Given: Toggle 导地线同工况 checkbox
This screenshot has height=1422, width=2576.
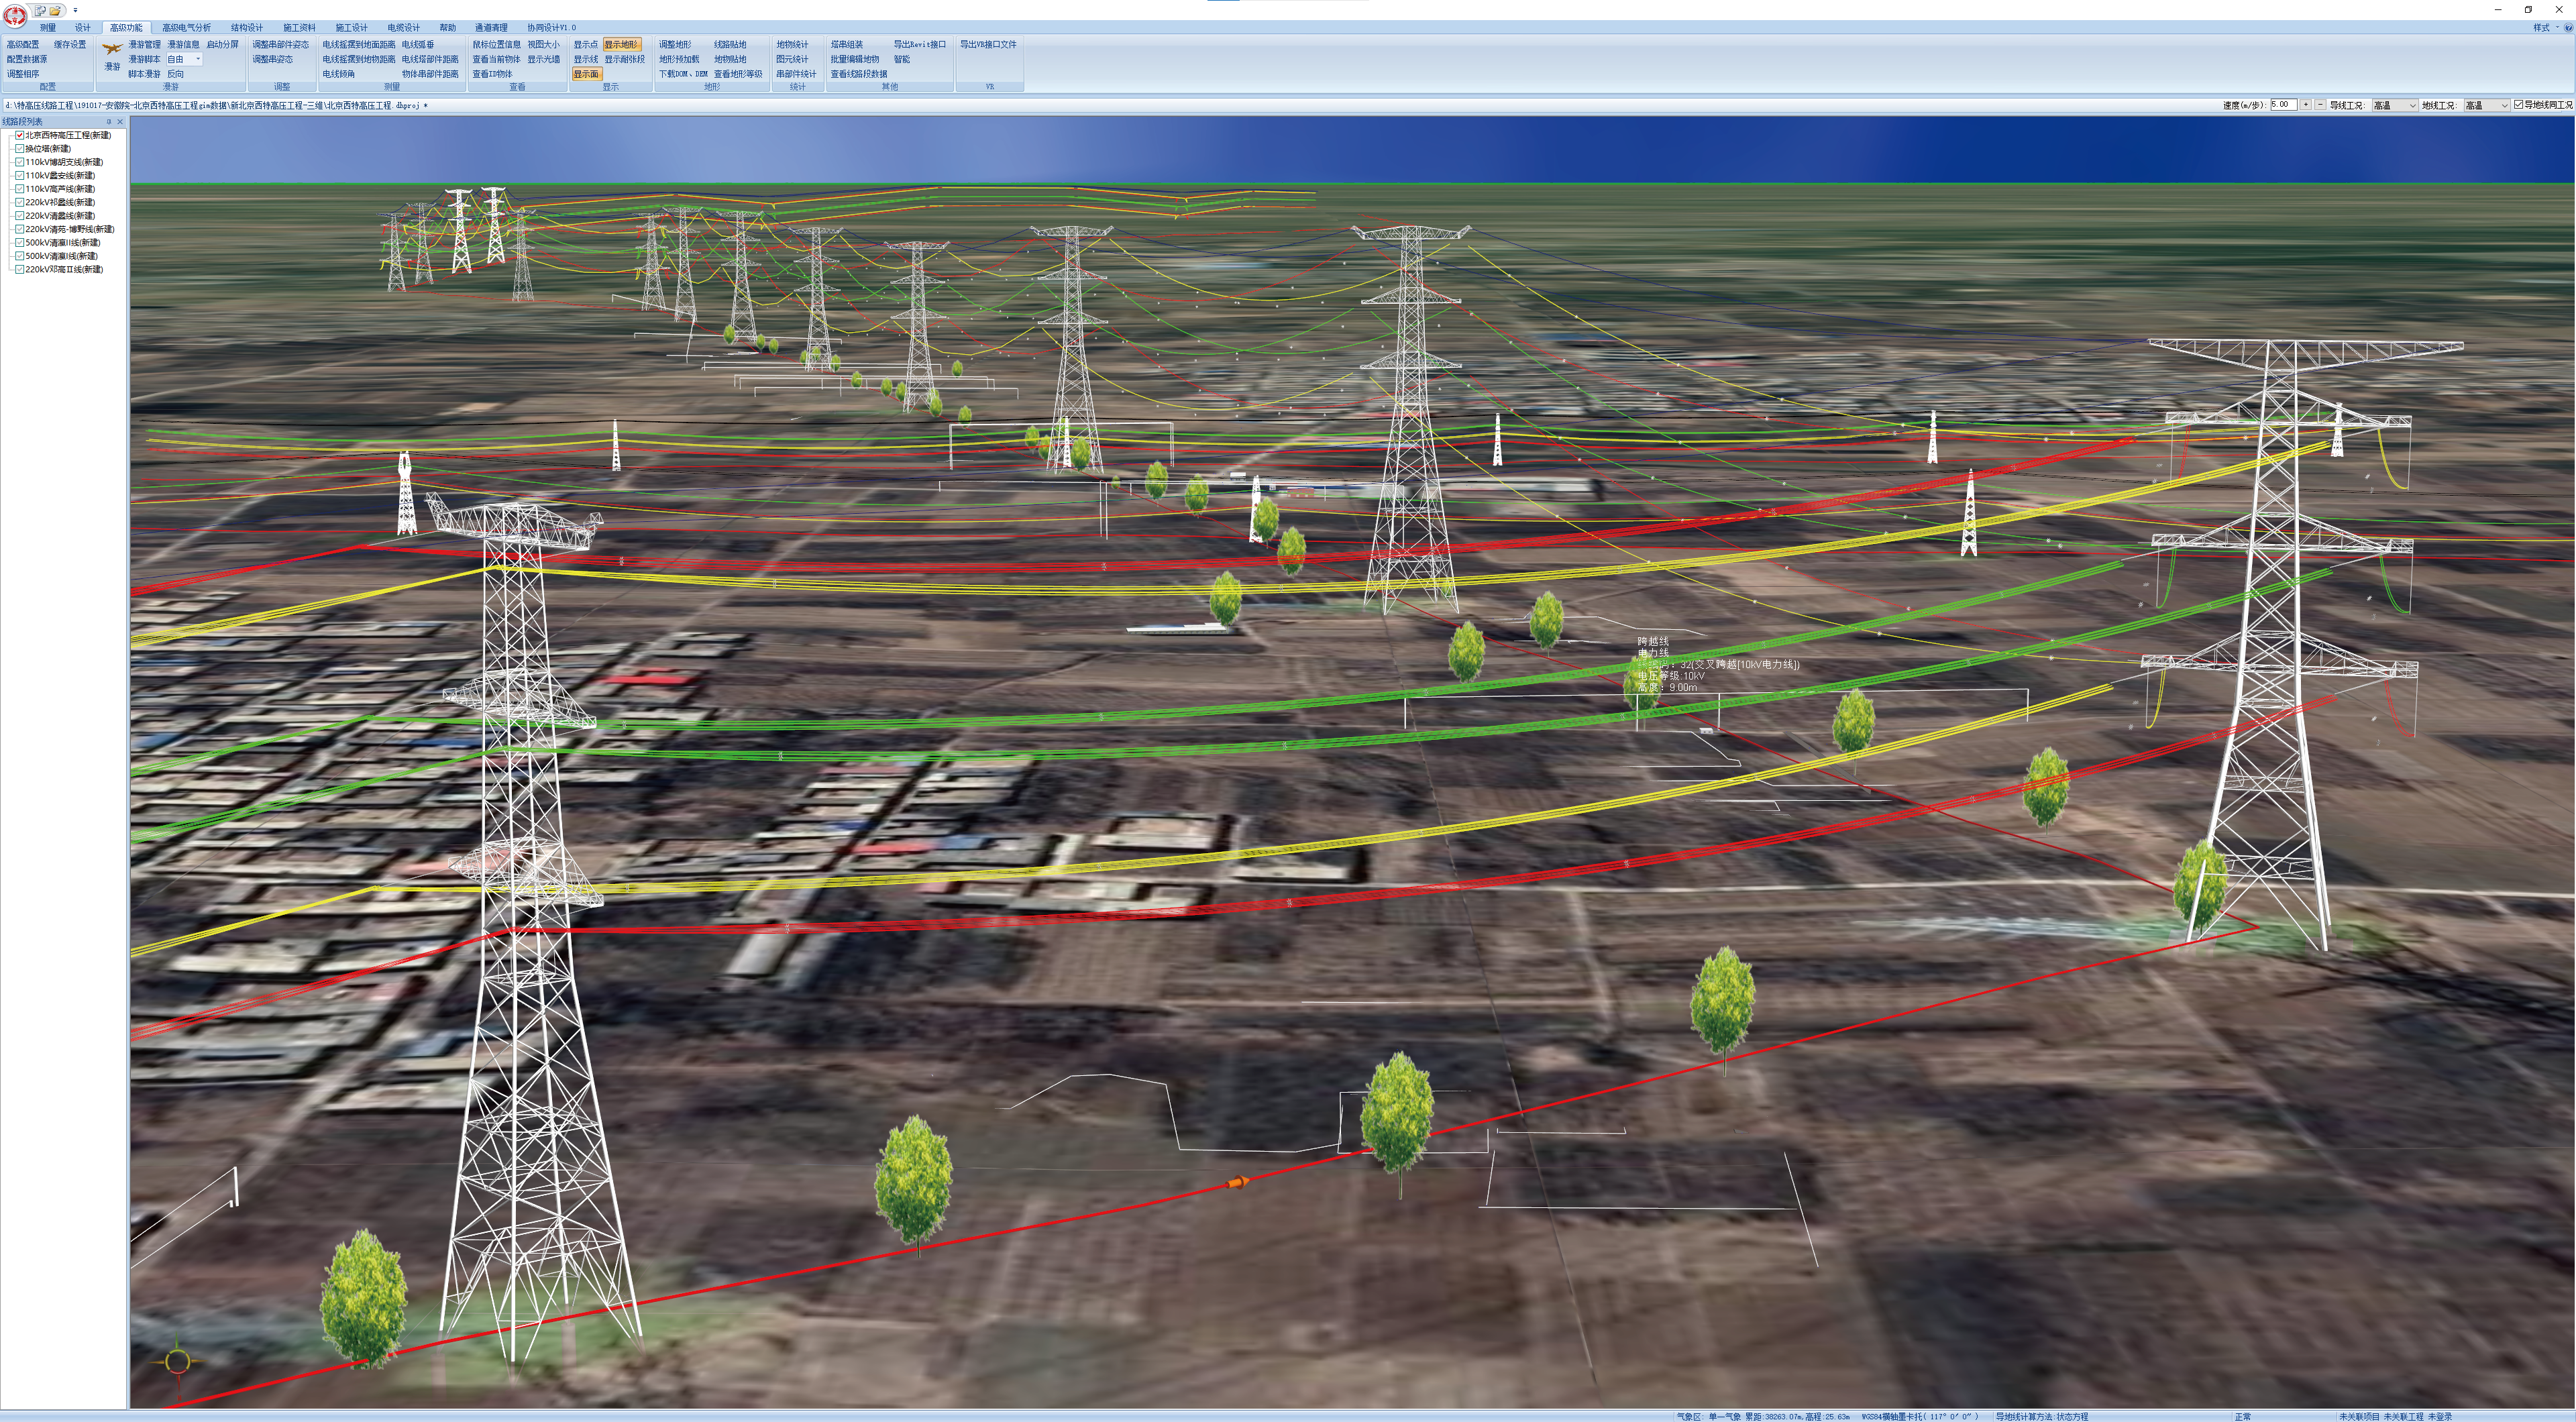Looking at the screenshot, I should 2518,105.
